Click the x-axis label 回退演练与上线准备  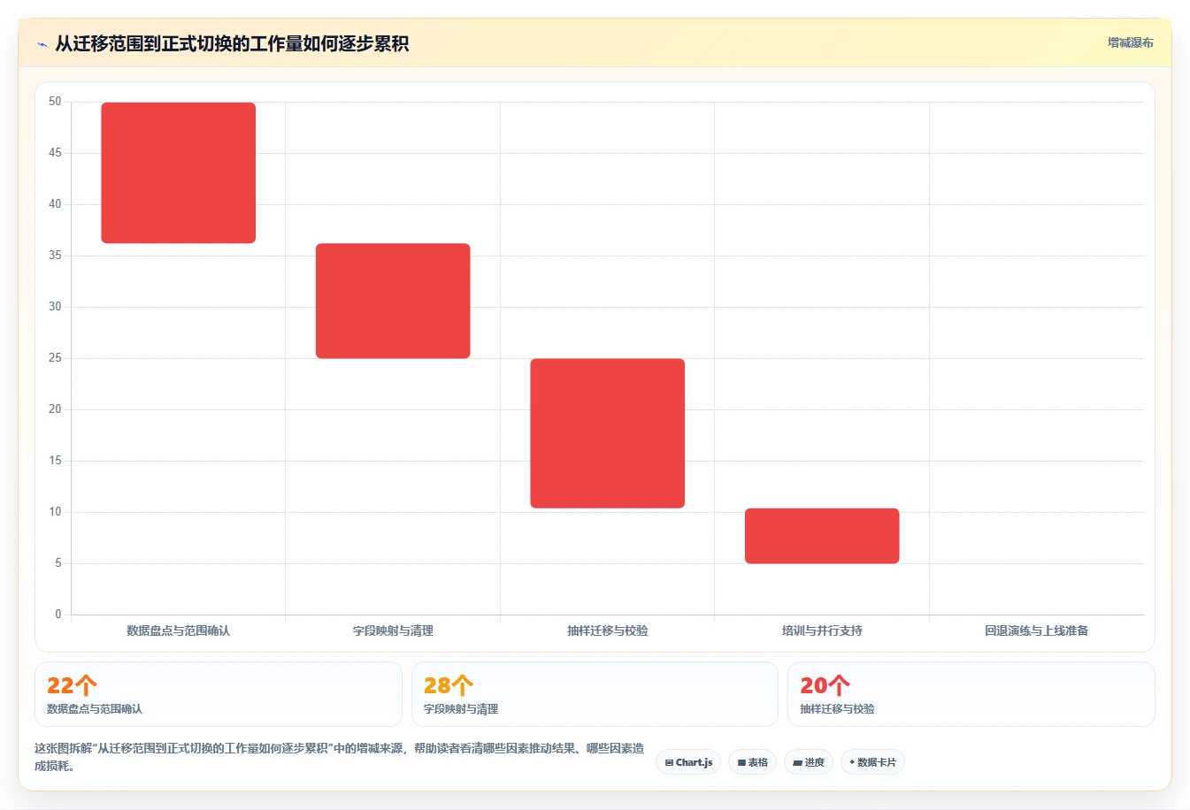click(x=1037, y=630)
